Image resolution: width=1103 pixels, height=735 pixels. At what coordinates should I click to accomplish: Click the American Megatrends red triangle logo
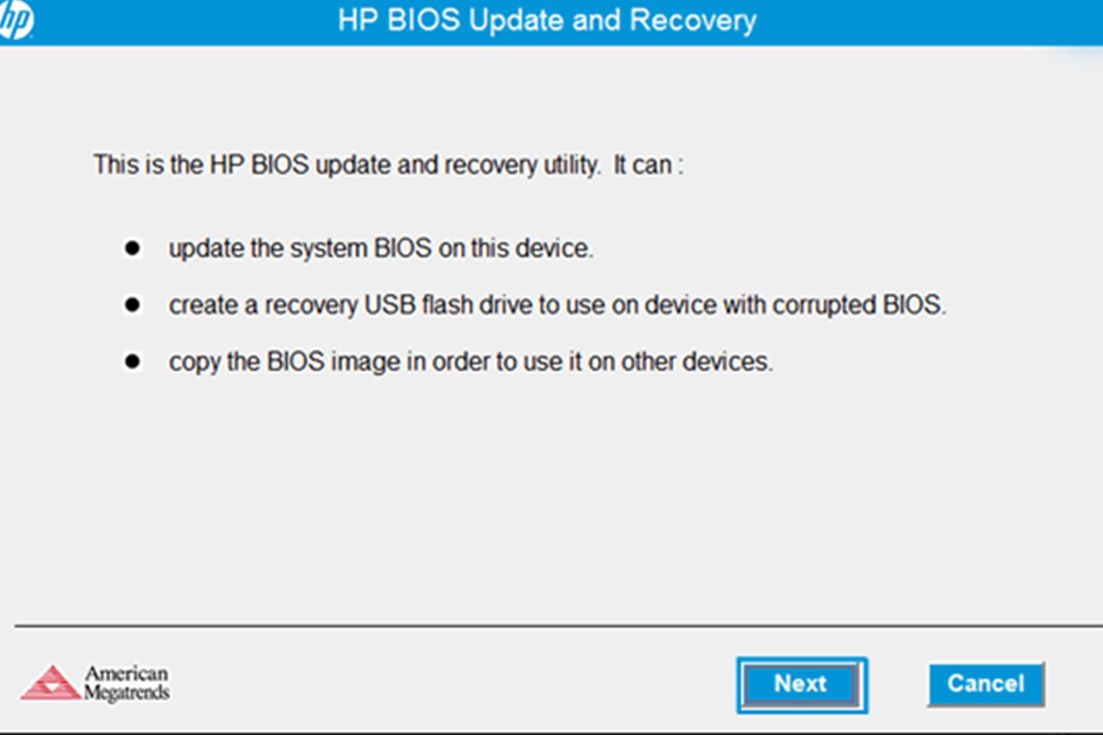tap(51, 683)
